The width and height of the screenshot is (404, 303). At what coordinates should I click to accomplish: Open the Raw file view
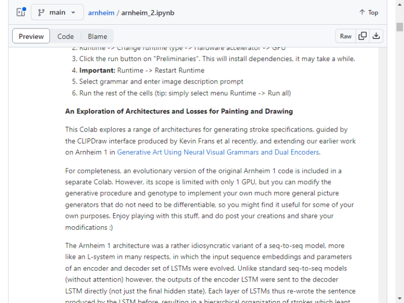(346, 36)
